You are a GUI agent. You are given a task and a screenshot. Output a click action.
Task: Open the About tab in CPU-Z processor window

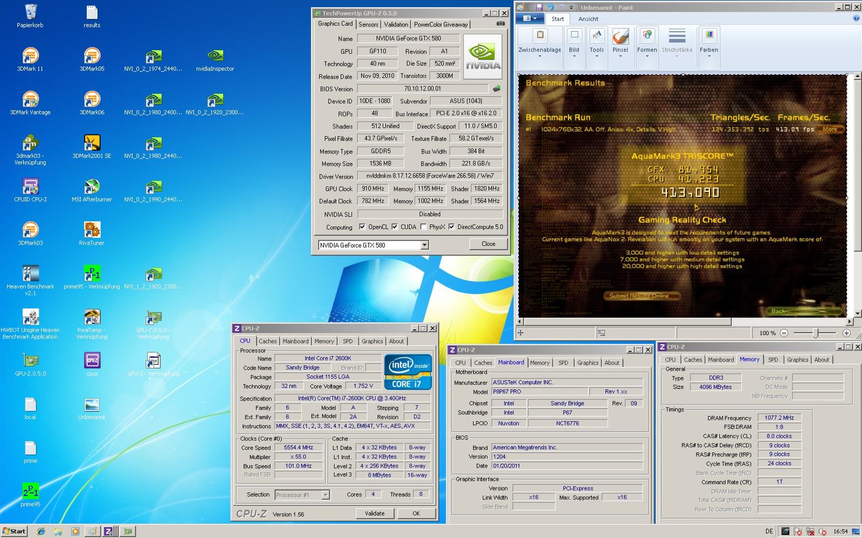pyautogui.click(x=397, y=341)
